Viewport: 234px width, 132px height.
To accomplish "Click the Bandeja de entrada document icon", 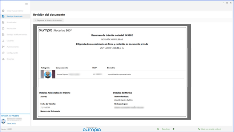I will pyautogui.click(x=3, y=16).
